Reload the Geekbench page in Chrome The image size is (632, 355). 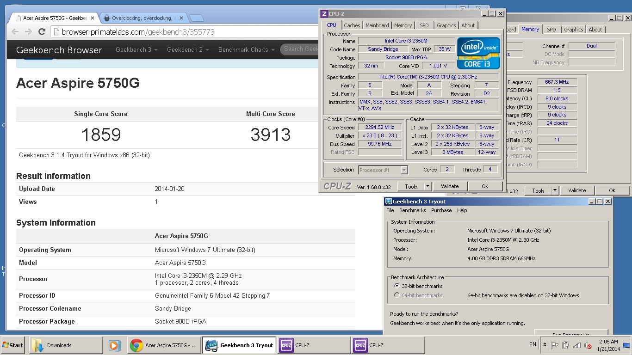pyautogui.click(x=42, y=32)
